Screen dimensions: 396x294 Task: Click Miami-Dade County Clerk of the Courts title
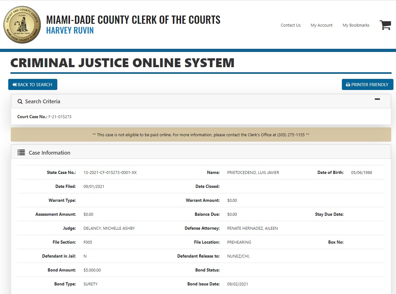click(x=133, y=20)
